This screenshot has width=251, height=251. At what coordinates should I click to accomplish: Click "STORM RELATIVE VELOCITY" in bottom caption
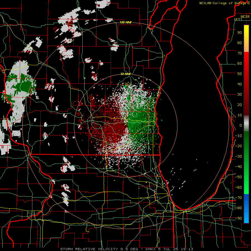pos(89,249)
